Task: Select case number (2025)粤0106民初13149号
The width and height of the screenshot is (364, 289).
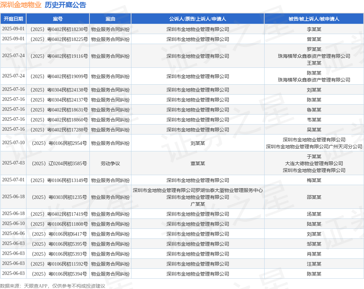Action: (x=59, y=180)
